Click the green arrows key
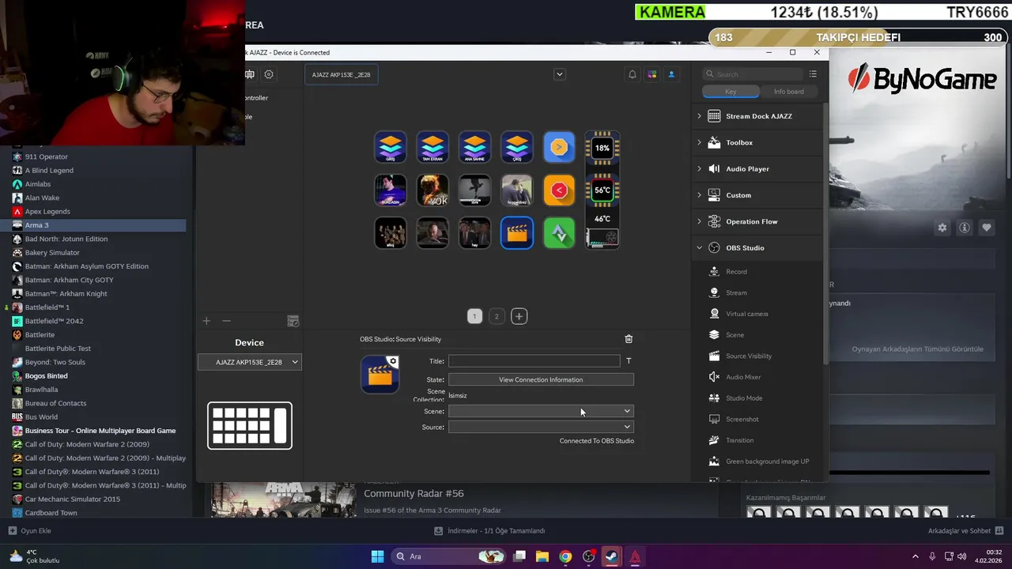 point(559,233)
